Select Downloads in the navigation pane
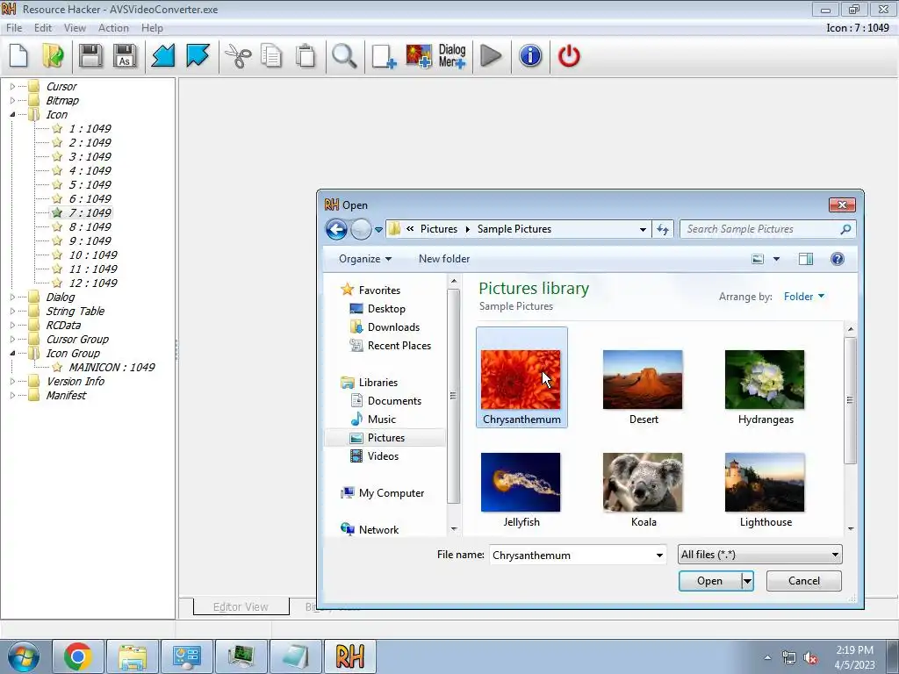The width and height of the screenshot is (899, 674). click(393, 327)
